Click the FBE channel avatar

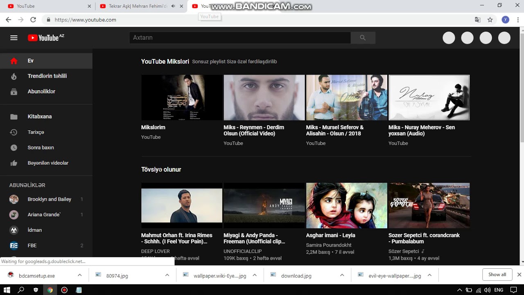pos(14,245)
